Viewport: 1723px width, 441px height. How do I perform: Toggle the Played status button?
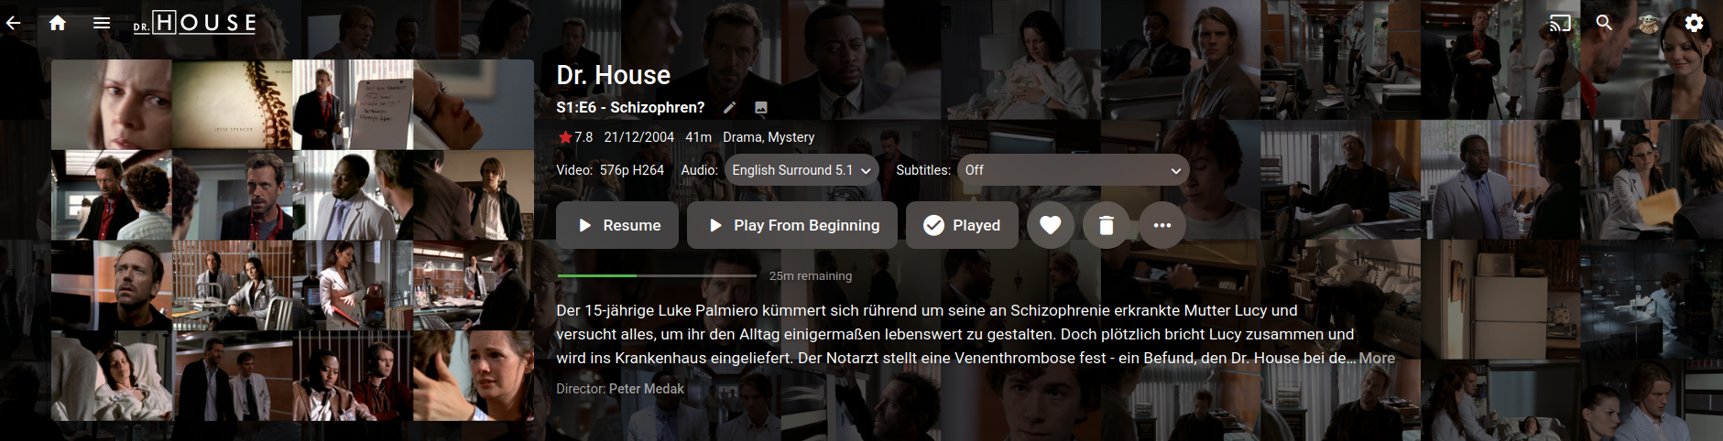(962, 225)
